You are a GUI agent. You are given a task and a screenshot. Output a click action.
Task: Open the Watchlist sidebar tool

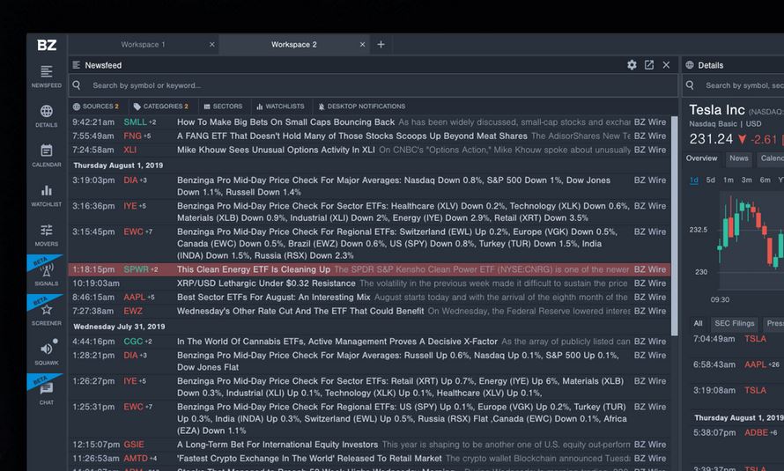(47, 195)
